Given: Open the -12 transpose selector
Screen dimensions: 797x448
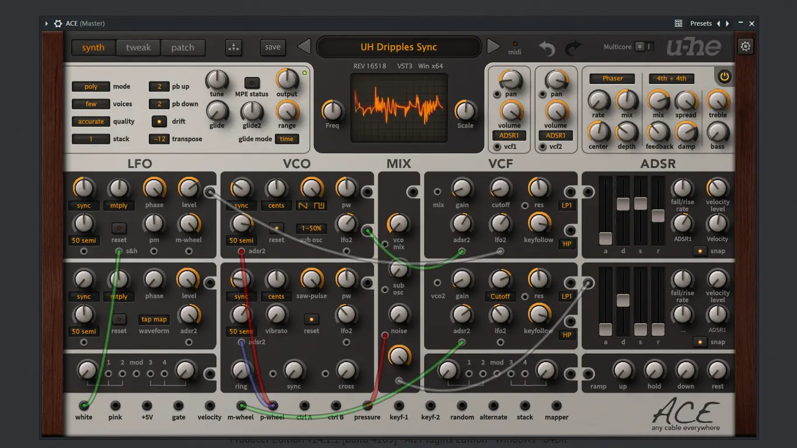Looking at the screenshot, I should 159,139.
